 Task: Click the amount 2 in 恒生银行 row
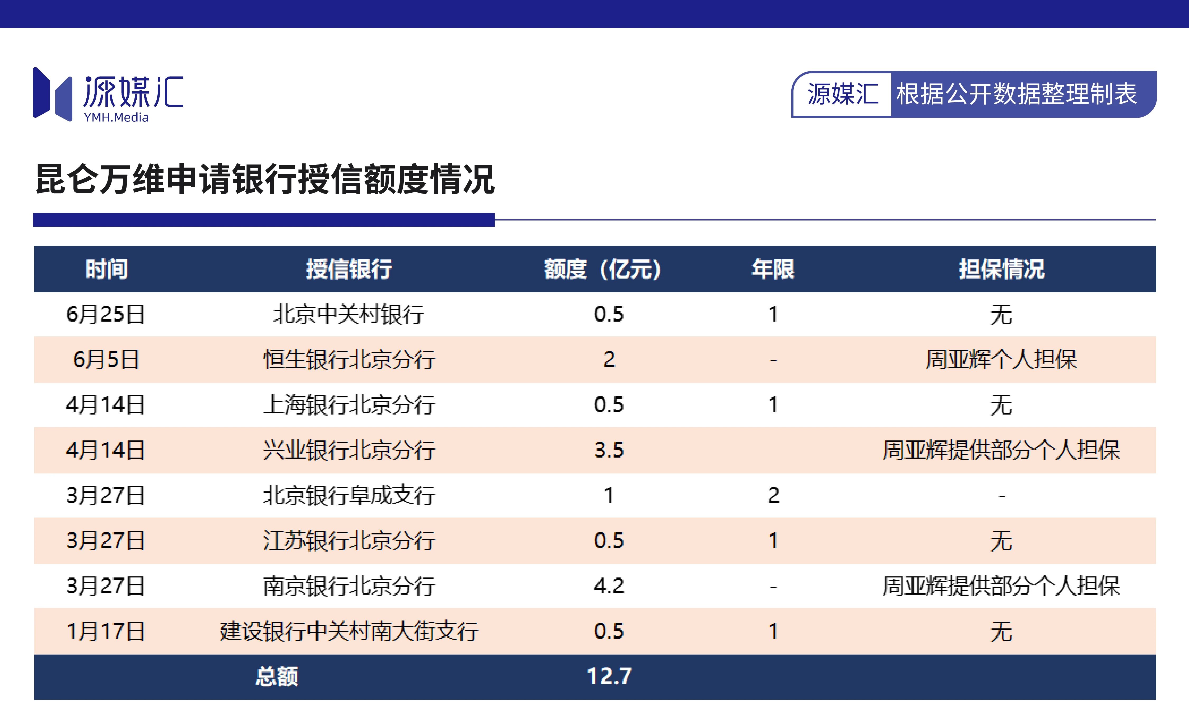[x=609, y=360]
